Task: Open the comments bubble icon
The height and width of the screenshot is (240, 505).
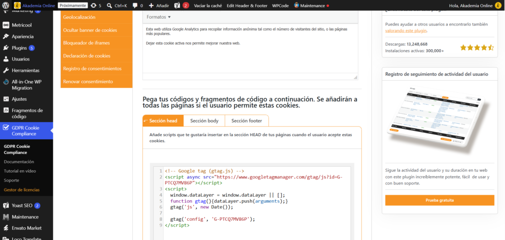Action: 135,5
